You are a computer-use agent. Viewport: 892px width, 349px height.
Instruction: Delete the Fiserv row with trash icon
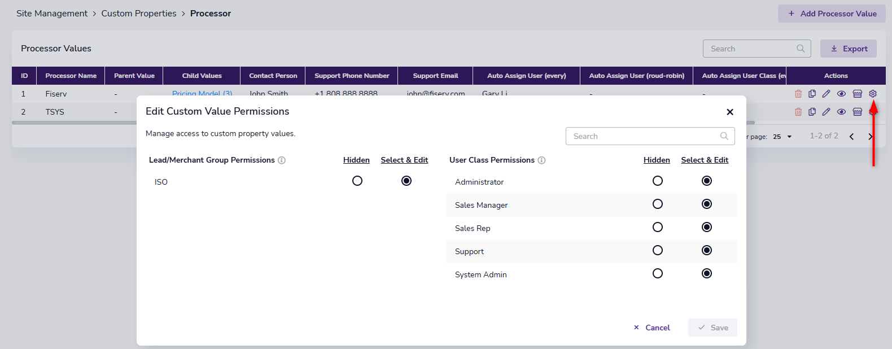pyautogui.click(x=798, y=94)
